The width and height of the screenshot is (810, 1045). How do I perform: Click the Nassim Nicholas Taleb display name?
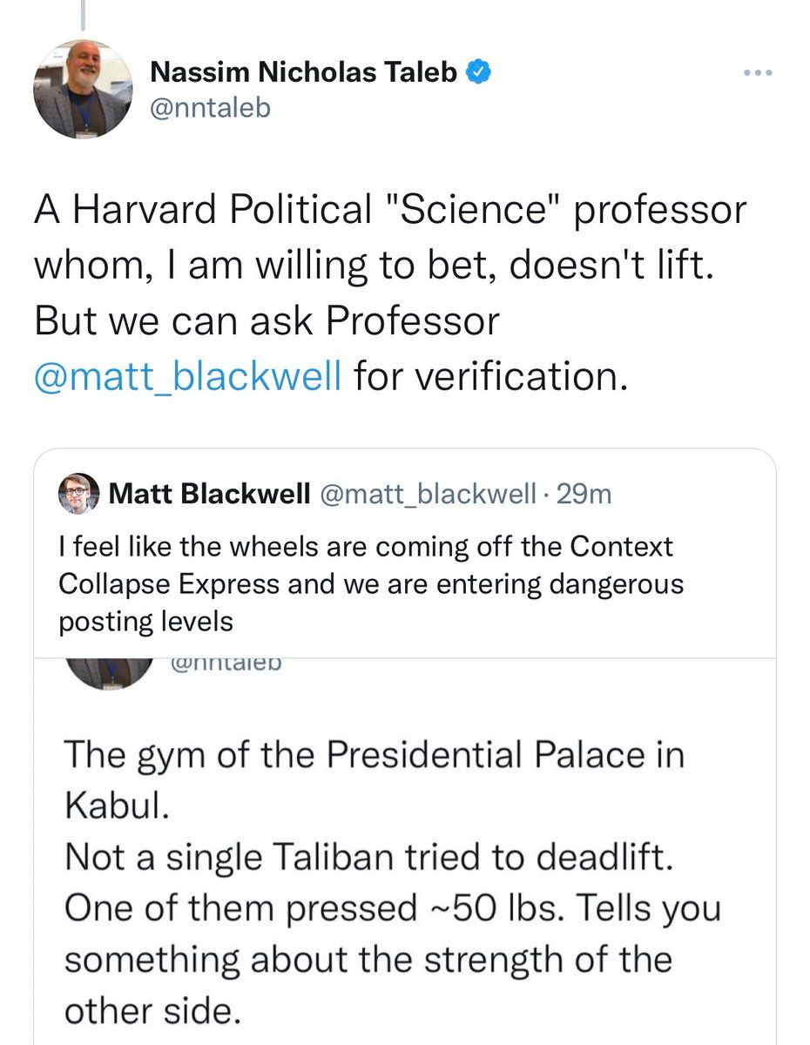[x=304, y=74]
